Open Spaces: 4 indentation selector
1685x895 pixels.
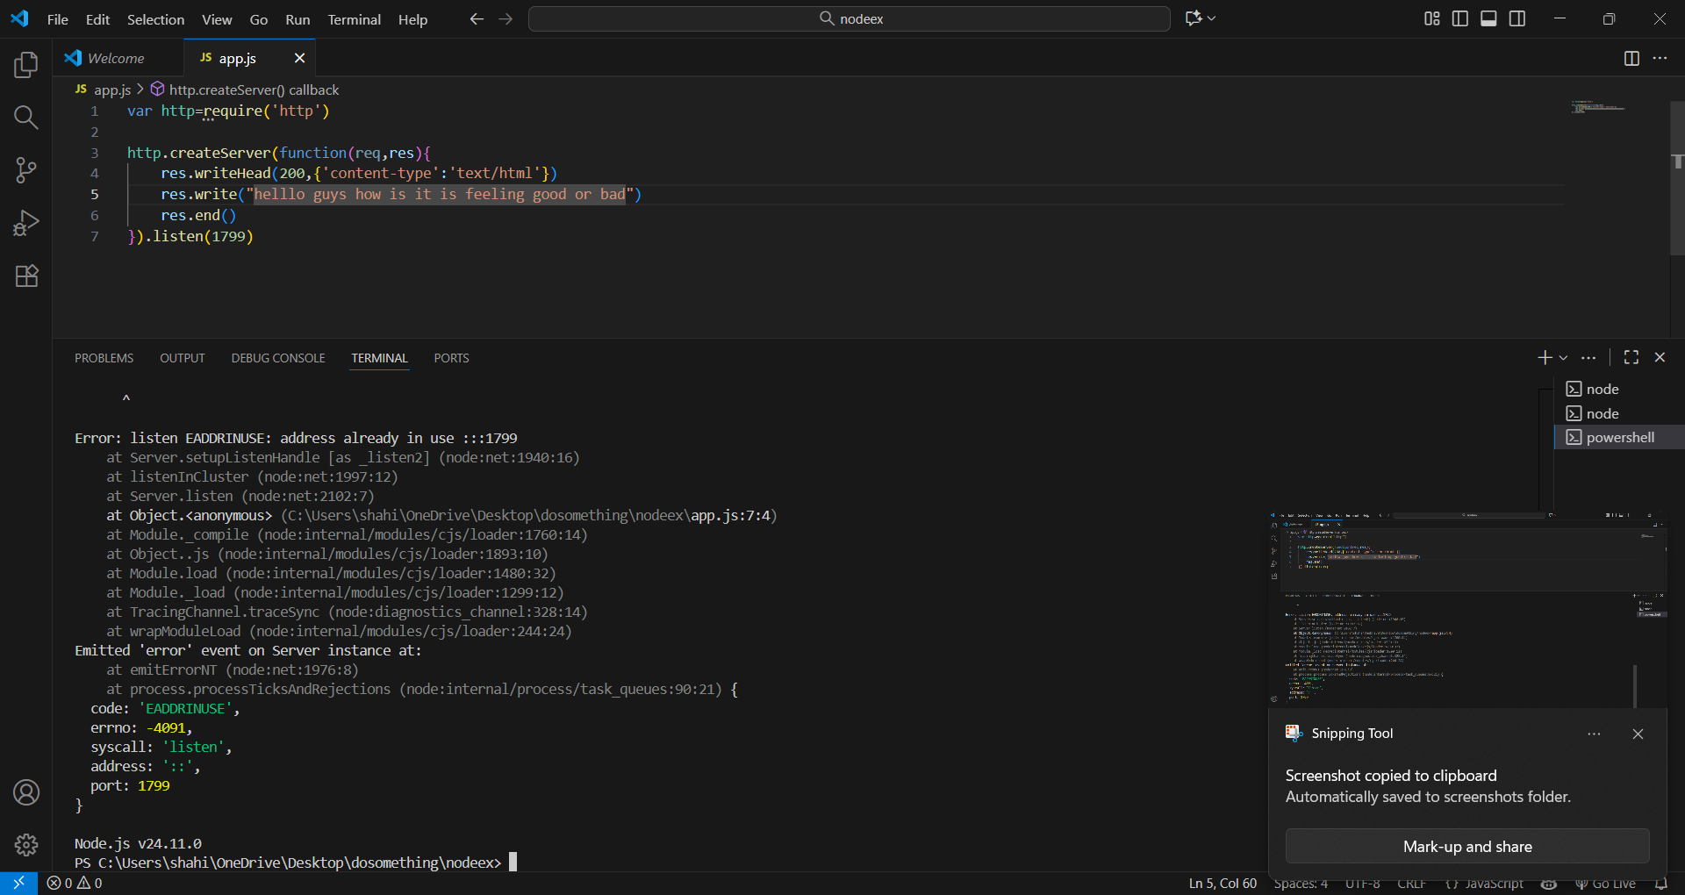(1301, 884)
